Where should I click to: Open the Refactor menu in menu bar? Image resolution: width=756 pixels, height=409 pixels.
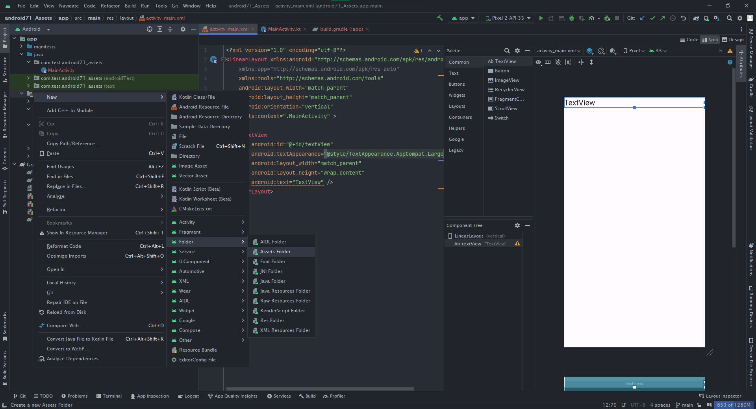[110, 6]
